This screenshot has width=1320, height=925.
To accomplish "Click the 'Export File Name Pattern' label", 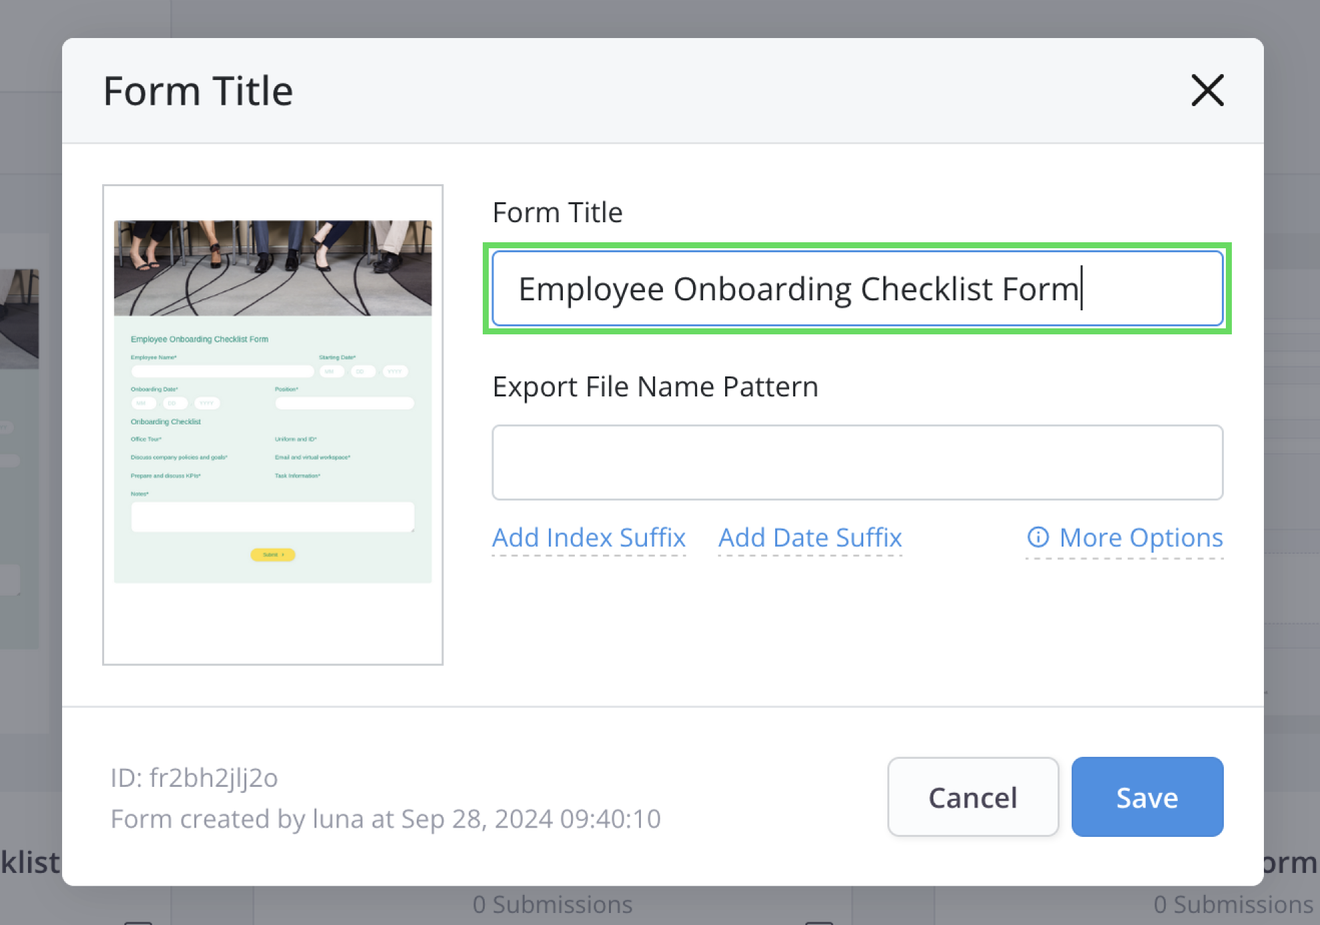I will (655, 386).
